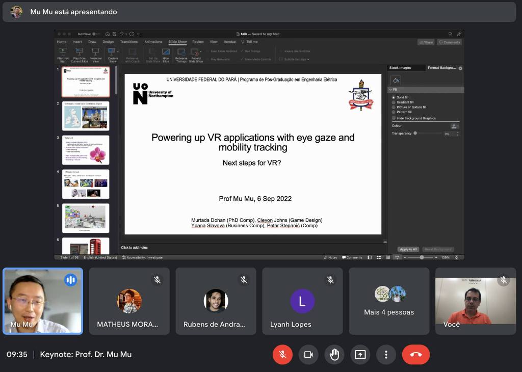Click the Share button in PowerPoint
The image size is (522, 372).
426,42
